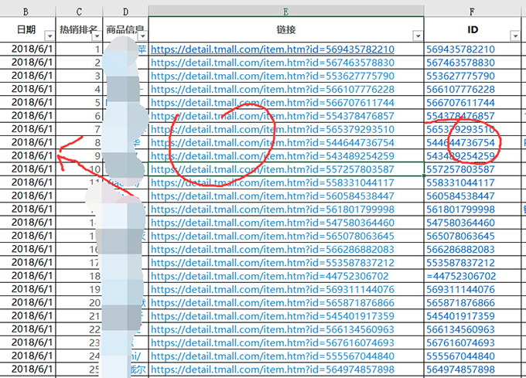Screen dimensions: 526x378
Task: Open tmall link with id=553627775790
Action: (x=272, y=76)
